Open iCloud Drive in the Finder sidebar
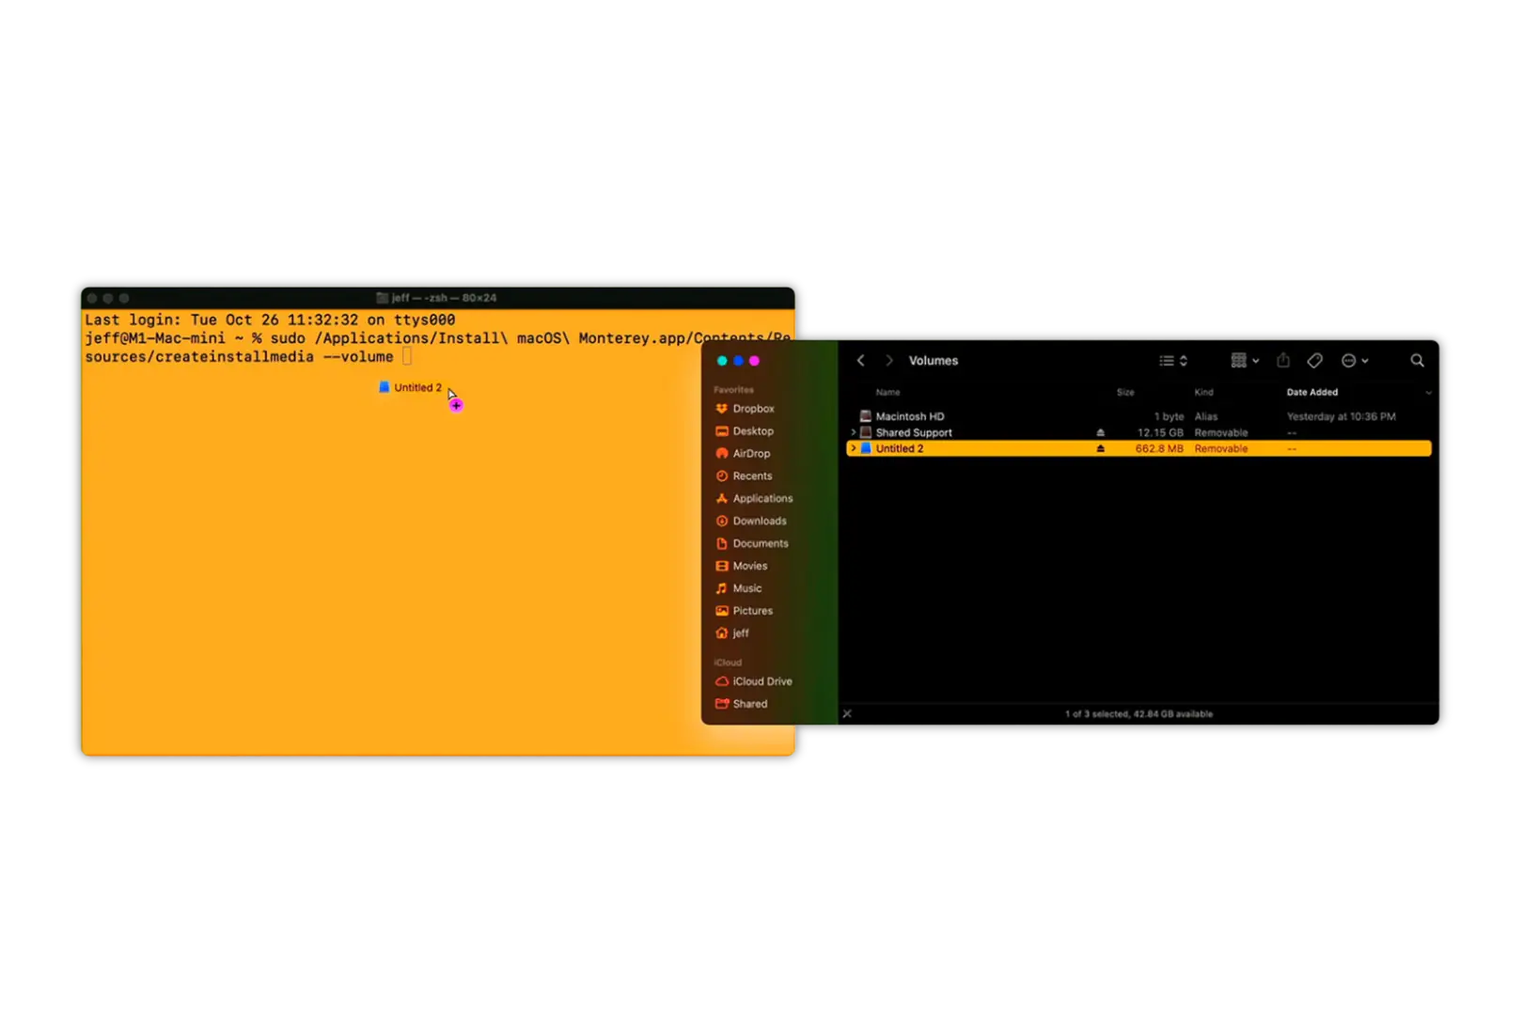The image size is (1523, 1015). tap(754, 682)
